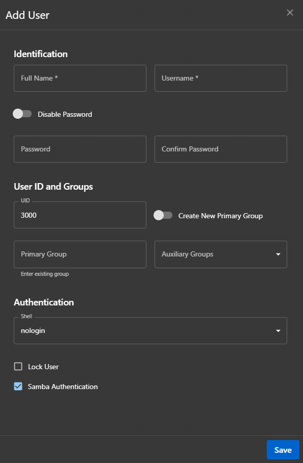Screen dimensions: 303x463
Task: Uncheck Samba Authentication
Action: [x=18, y=386]
